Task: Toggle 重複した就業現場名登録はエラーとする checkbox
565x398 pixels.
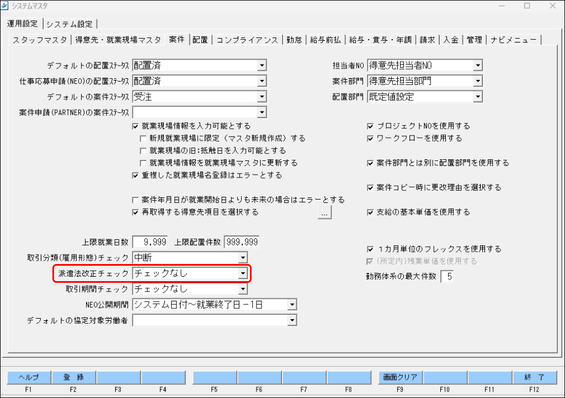Action: point(135,176)
